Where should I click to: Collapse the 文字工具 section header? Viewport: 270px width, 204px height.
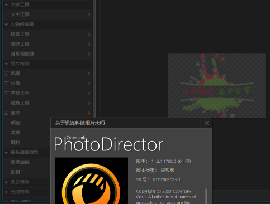6,4
